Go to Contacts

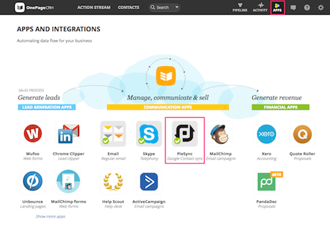pos(129,7)
